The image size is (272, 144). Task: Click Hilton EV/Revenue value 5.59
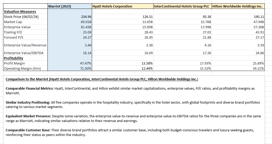[238, 45]
